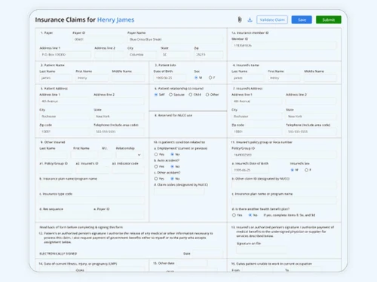Select Yes for Employment condition question
The width and height of the screenshot is (377, 282).
156,154
